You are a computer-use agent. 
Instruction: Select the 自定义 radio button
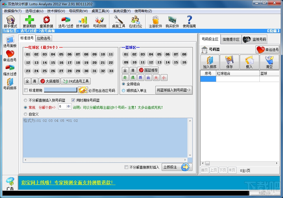pyautogui.click(x=25, y=114)
